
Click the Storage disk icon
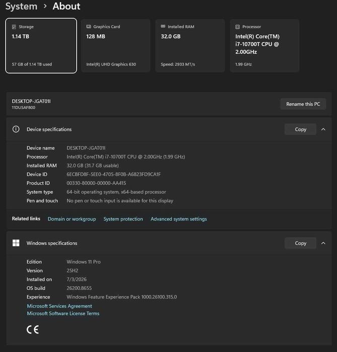coord(14,27)
